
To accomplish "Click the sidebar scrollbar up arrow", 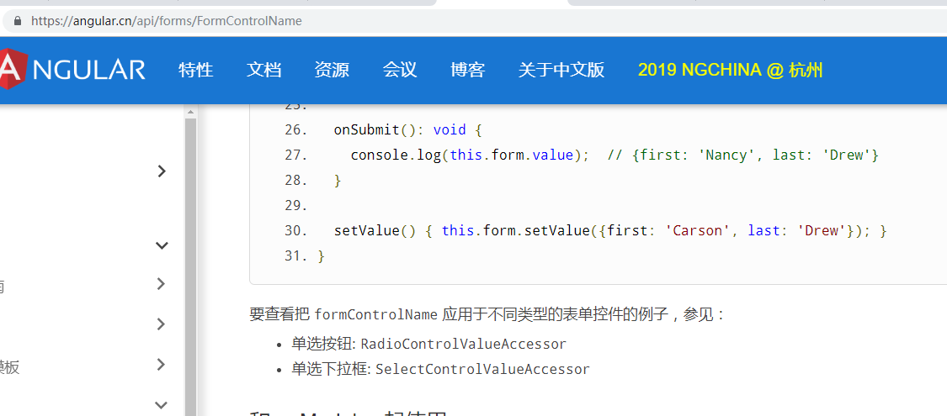I will tap(190, 111).
